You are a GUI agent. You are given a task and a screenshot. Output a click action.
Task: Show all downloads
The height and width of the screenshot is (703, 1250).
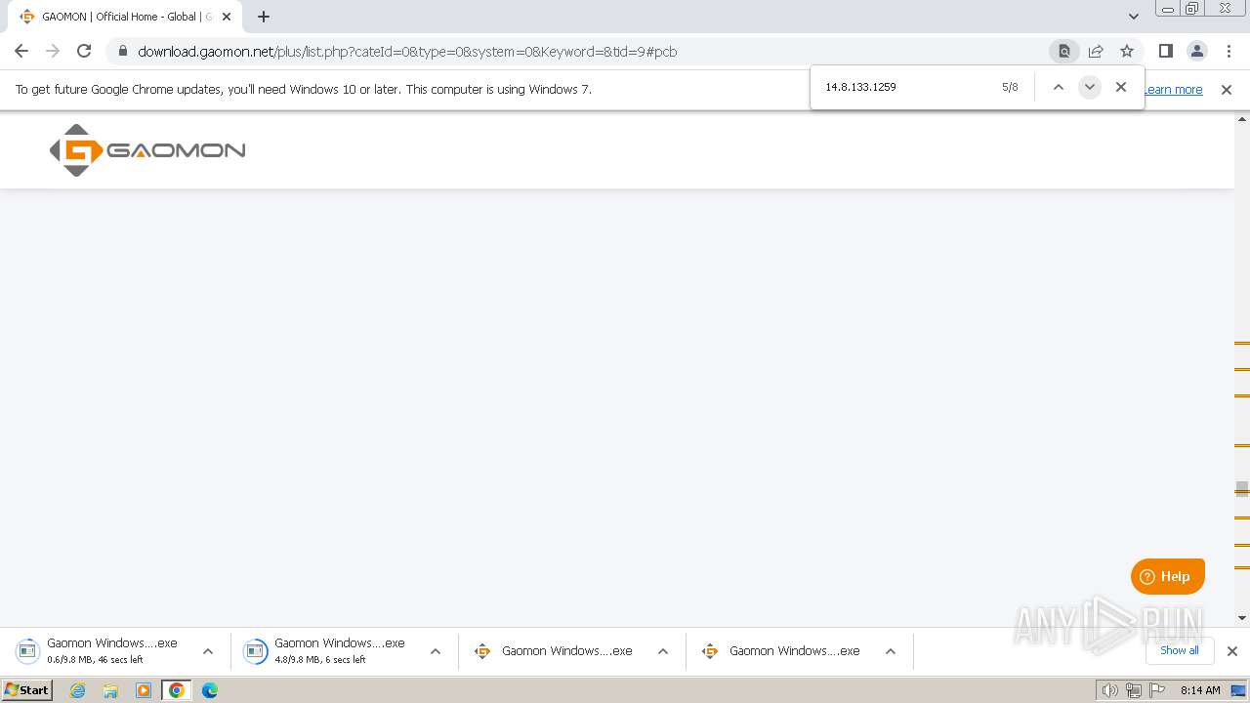click(x=1180, y=650)
